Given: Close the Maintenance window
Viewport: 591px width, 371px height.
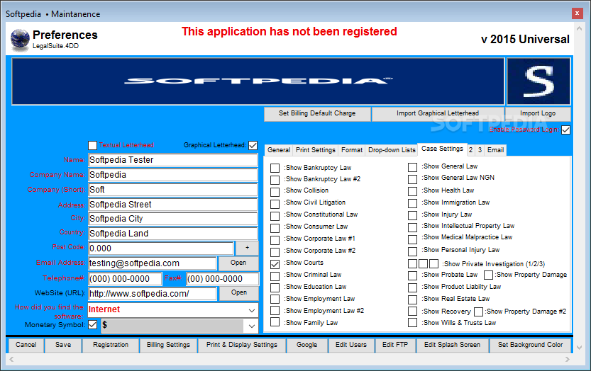Looking at the screenshot, I should [x=577, y=13].
